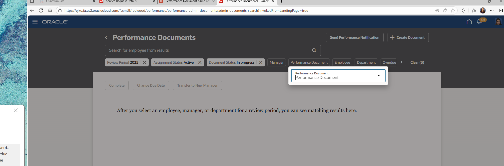This screenshot has width=504, height=166.
Task: Open the user profile avatar in Oracle header
Action: tap(498, 22)
